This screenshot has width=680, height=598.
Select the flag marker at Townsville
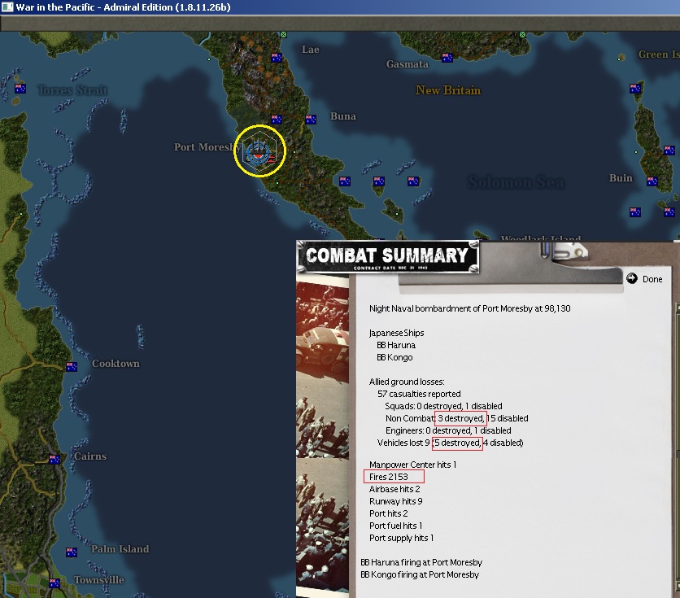pos(54,583)
